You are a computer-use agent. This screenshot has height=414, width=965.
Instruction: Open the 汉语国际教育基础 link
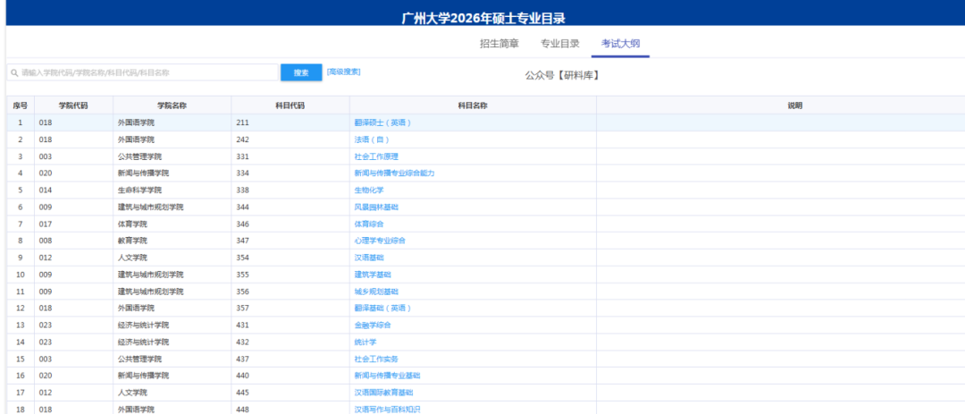click(383, 393)
